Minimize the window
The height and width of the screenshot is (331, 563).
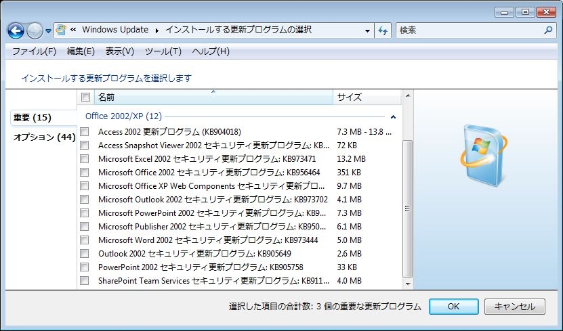coord(504,13)
